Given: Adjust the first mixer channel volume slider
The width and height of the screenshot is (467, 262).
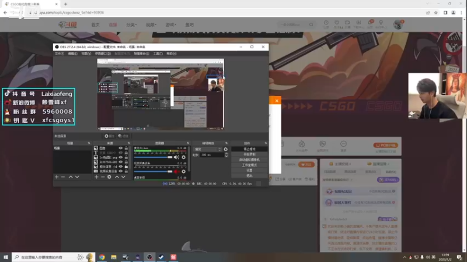Looking at the screenshot, I should [x=153, y=157].
